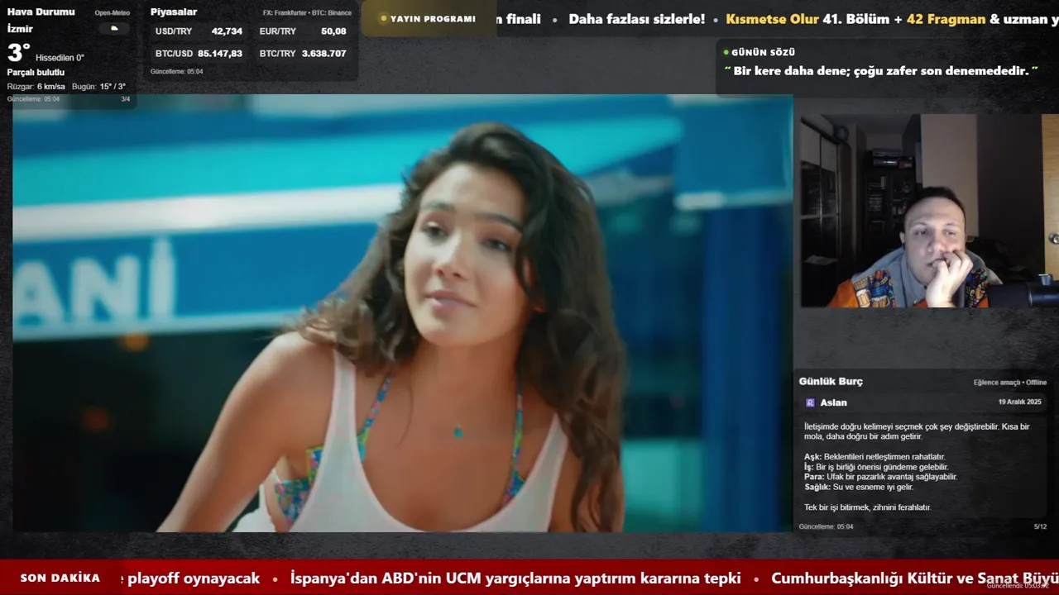Click the 'Eğlence amaçlı • Offline' label
The width and height of the screenshot is (1059, 595).
1009,383
